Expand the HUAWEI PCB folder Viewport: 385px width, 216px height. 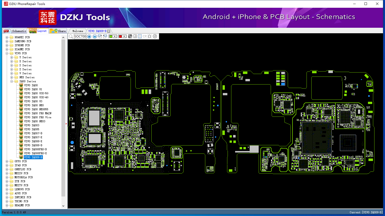click(7, 37)
